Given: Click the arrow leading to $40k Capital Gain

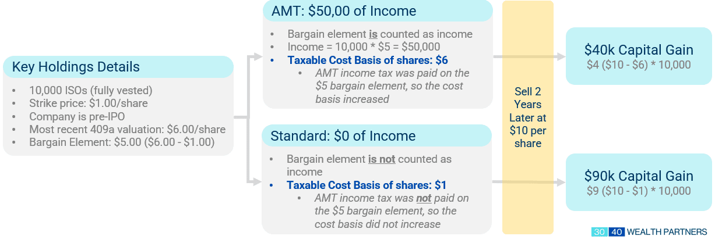Looking at the screenshot, I should [558, 57].
